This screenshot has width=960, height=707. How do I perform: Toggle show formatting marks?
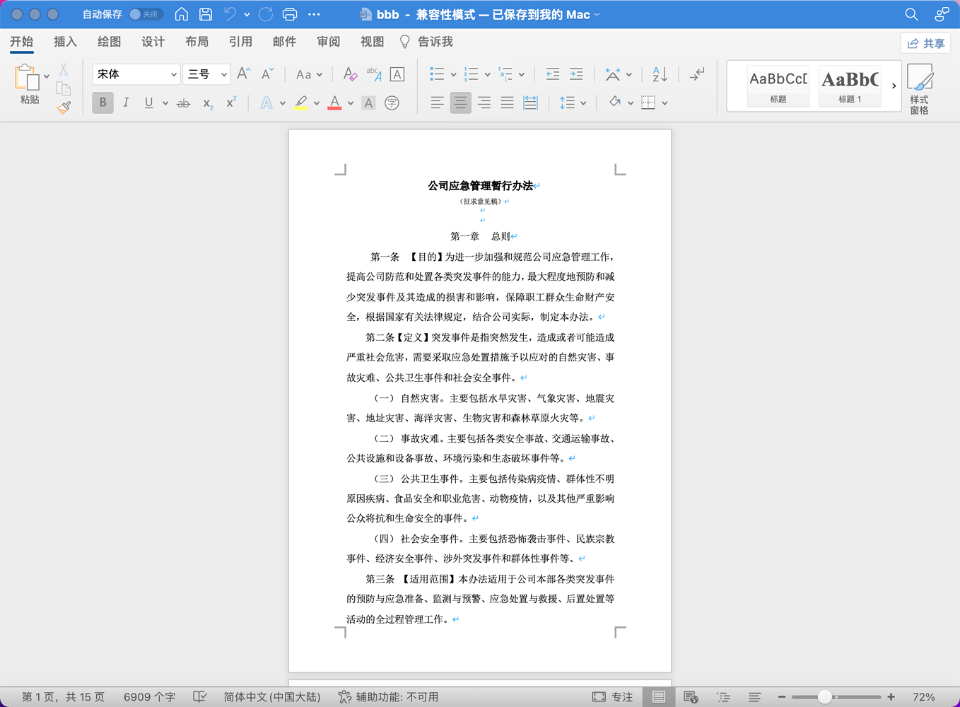[x=696, y=74]
